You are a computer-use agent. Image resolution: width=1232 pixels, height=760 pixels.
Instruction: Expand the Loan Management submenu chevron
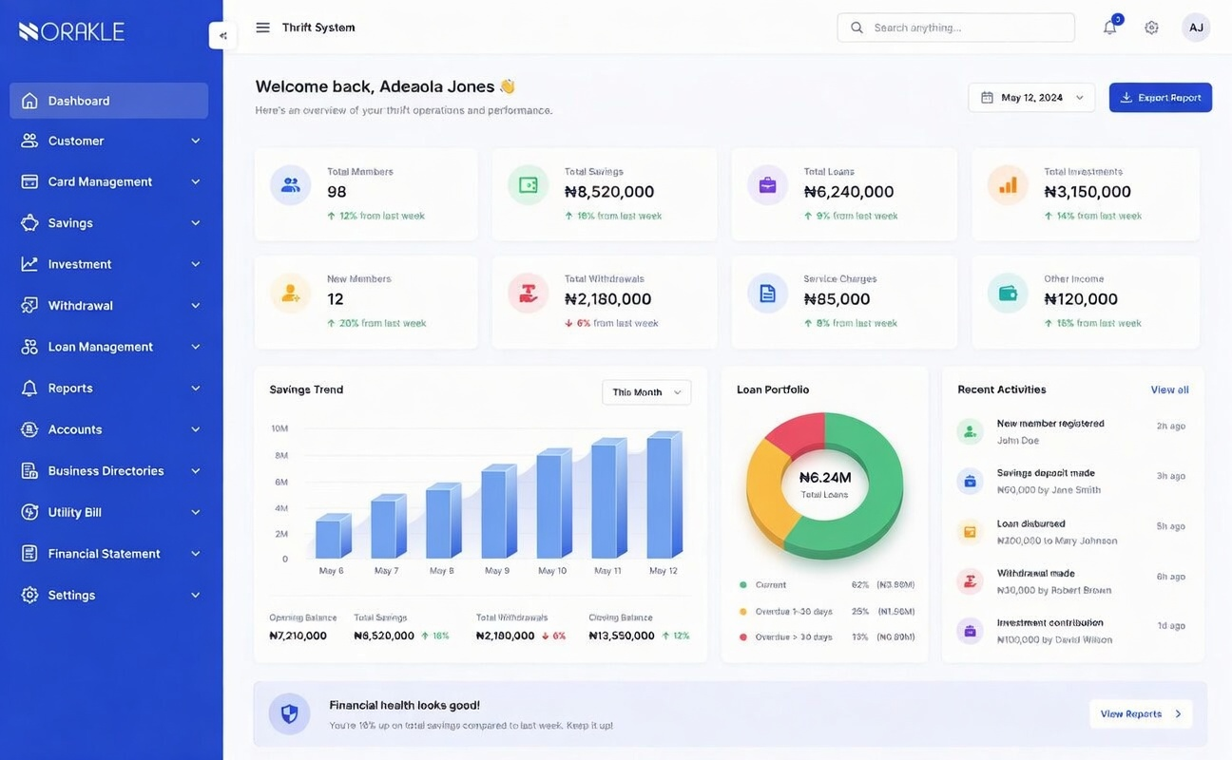pos(195,347)
